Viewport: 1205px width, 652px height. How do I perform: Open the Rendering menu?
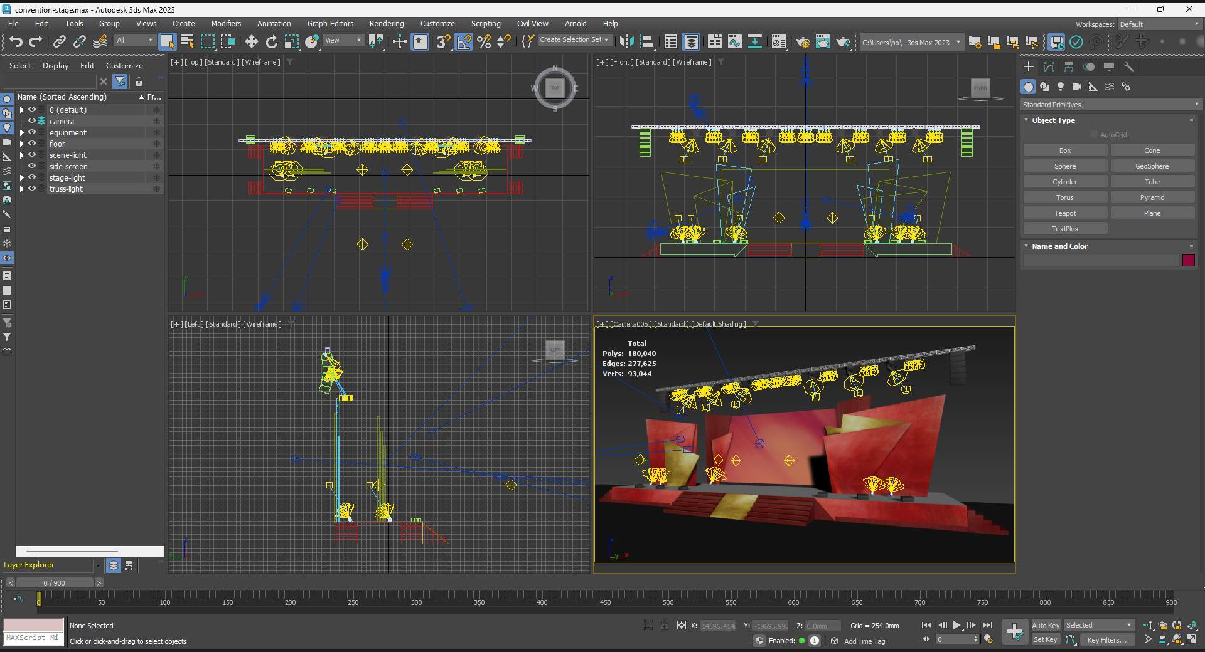point(386,24)
